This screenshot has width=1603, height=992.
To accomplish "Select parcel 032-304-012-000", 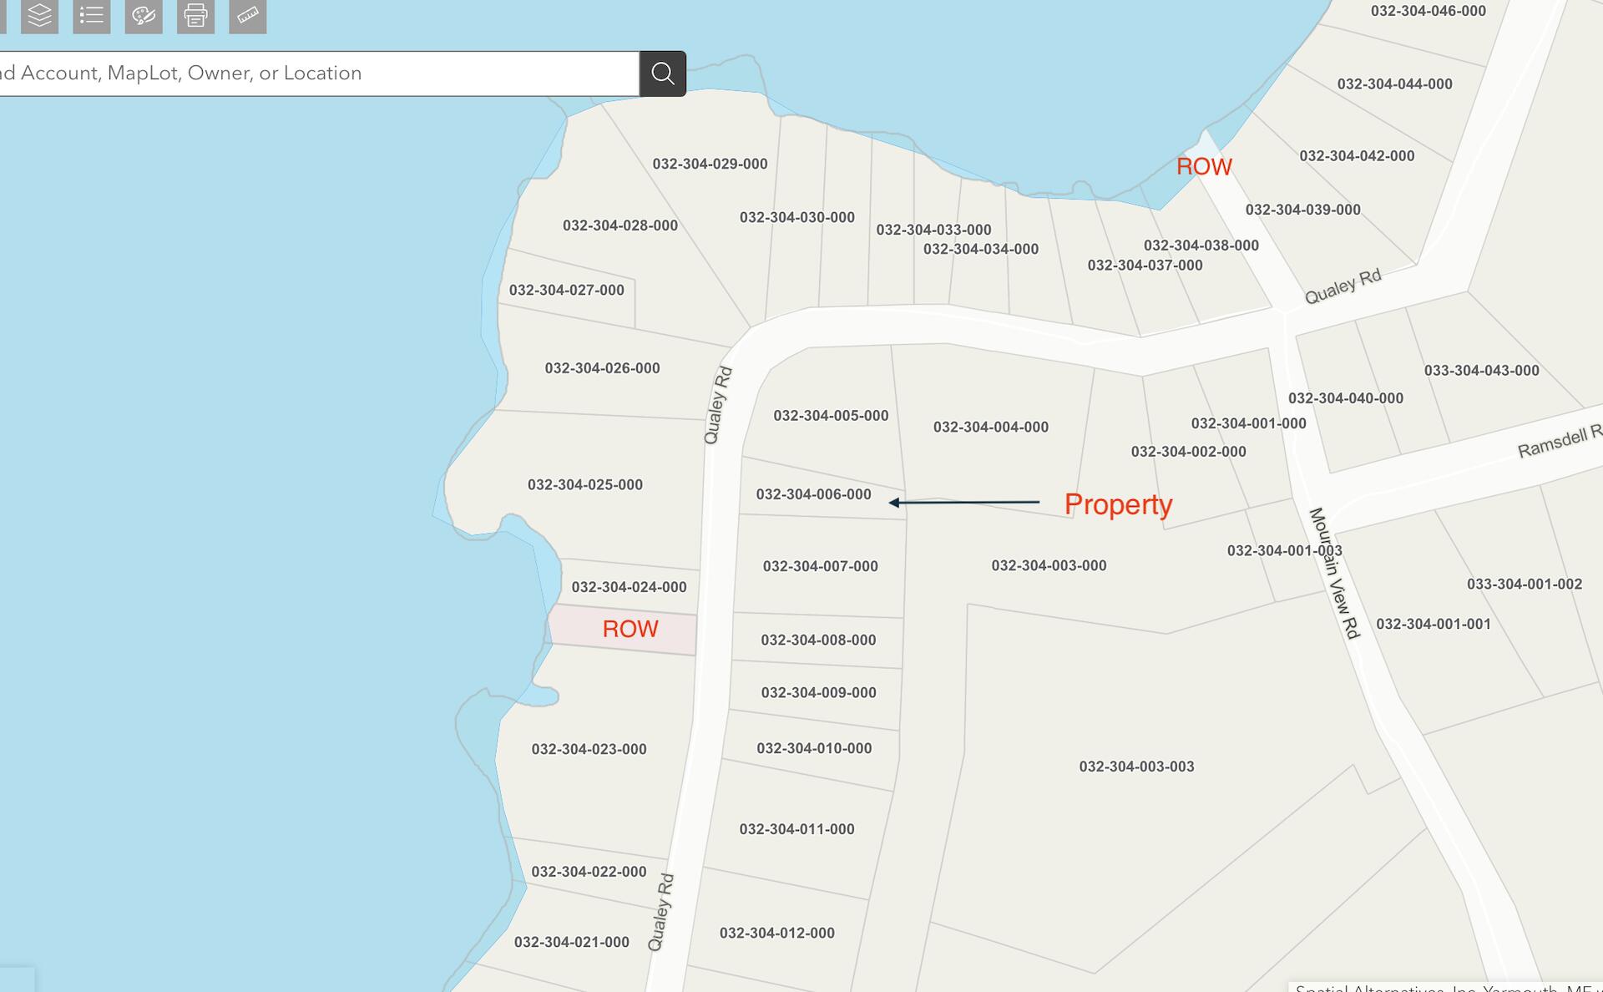I will [x=776, y=933].
